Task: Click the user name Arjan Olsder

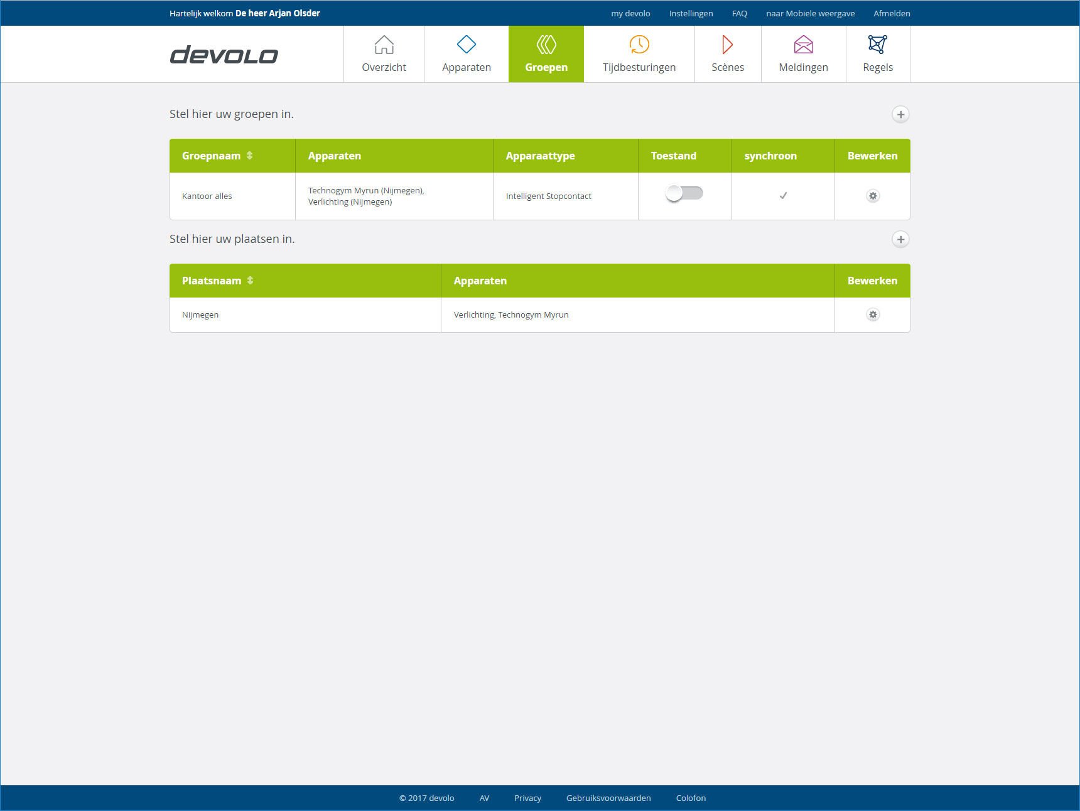Action: point(294,13)
